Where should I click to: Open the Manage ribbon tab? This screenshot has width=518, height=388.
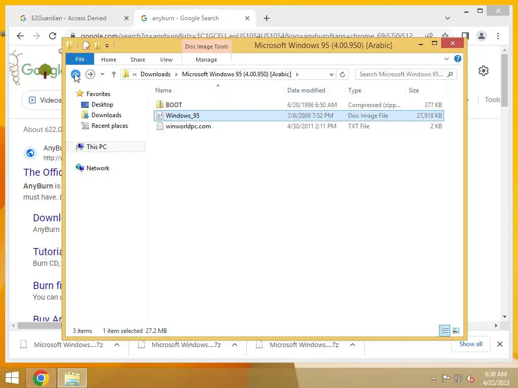click(x=206, y=60)
